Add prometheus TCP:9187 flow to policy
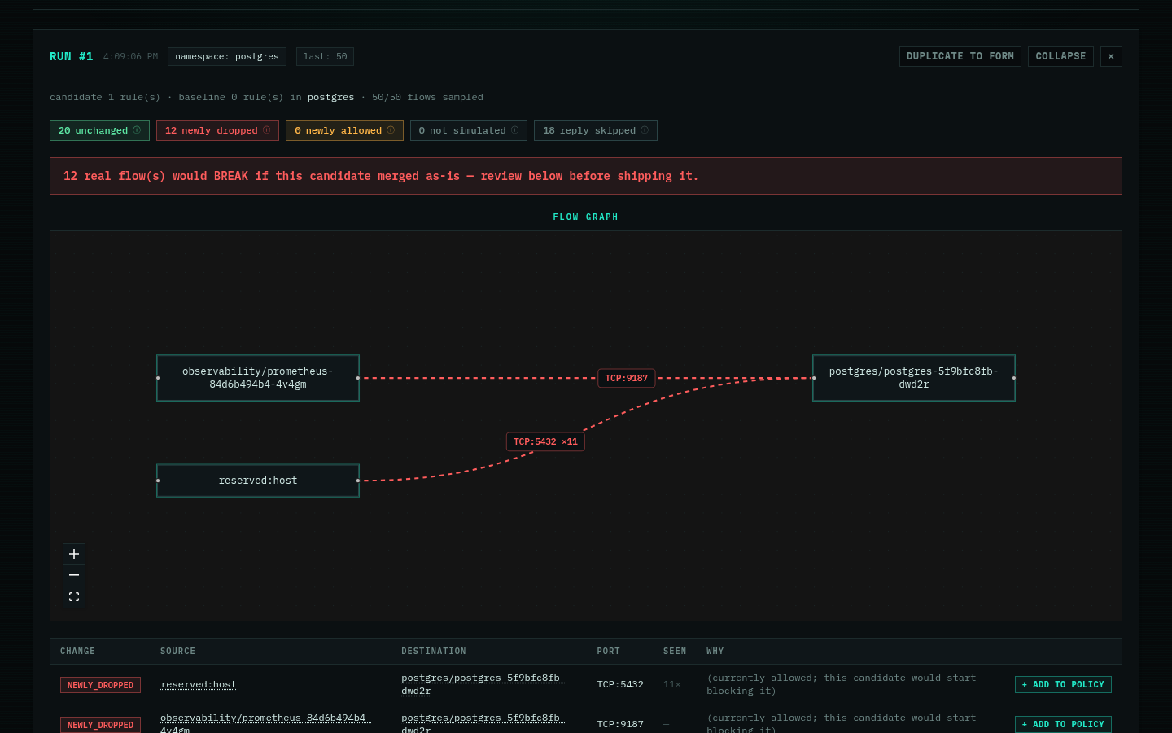1172x733 pixels. tap(1063, 724)
